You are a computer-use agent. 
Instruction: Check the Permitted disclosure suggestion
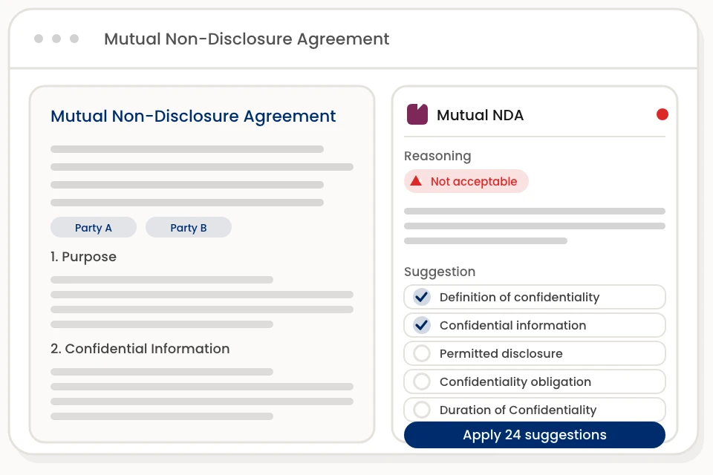pyautogui.click(x=422, y=353)
